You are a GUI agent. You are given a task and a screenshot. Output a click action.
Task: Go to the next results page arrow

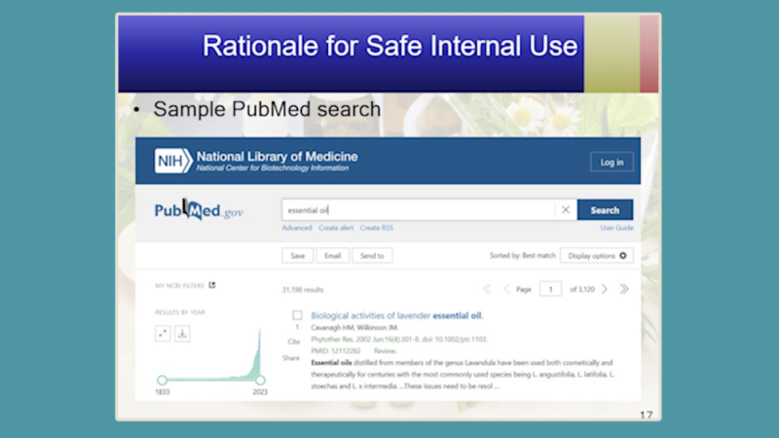point(605,289)
